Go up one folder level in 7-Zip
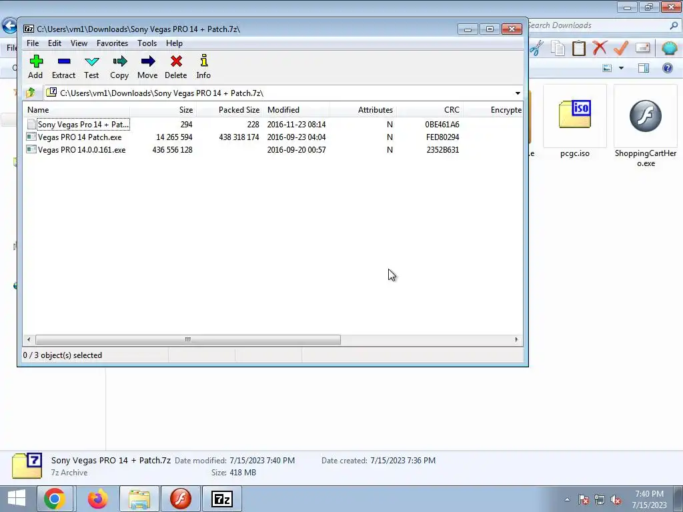 click(x=31, y=93)
